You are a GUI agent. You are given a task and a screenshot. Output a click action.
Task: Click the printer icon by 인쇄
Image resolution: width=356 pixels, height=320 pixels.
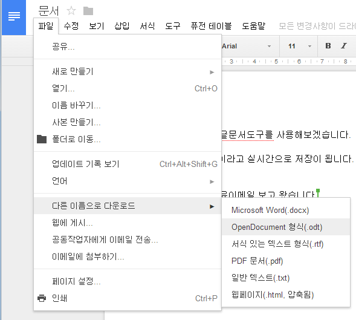click(42, 298)
